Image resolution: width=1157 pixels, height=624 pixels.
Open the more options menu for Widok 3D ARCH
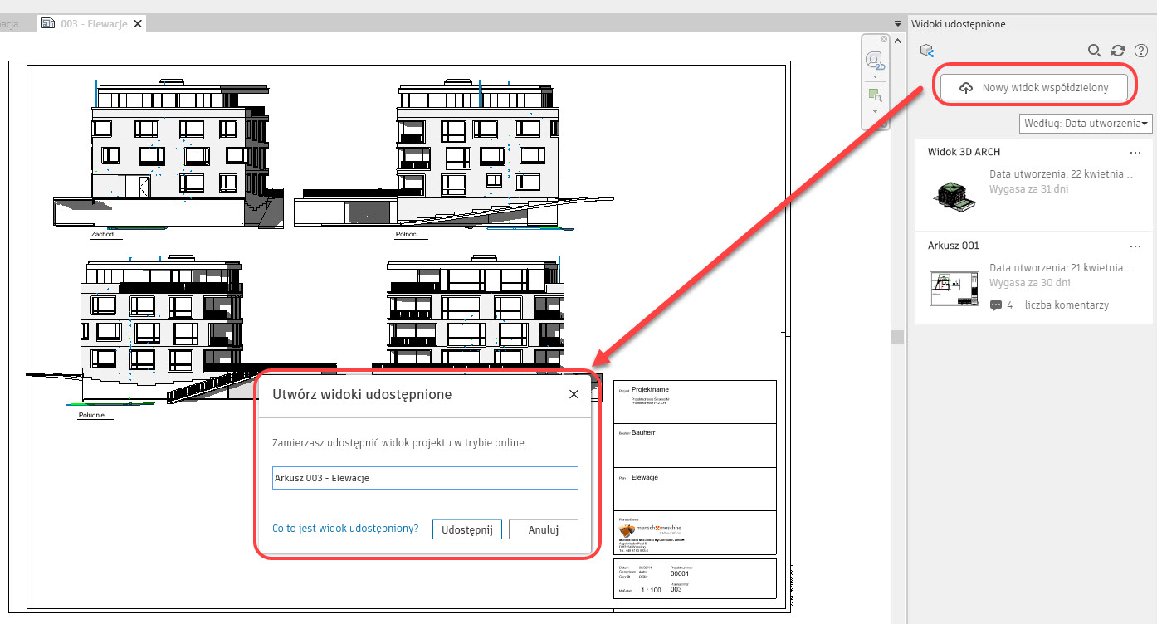pyautogui.click(x=1135, y=153)
